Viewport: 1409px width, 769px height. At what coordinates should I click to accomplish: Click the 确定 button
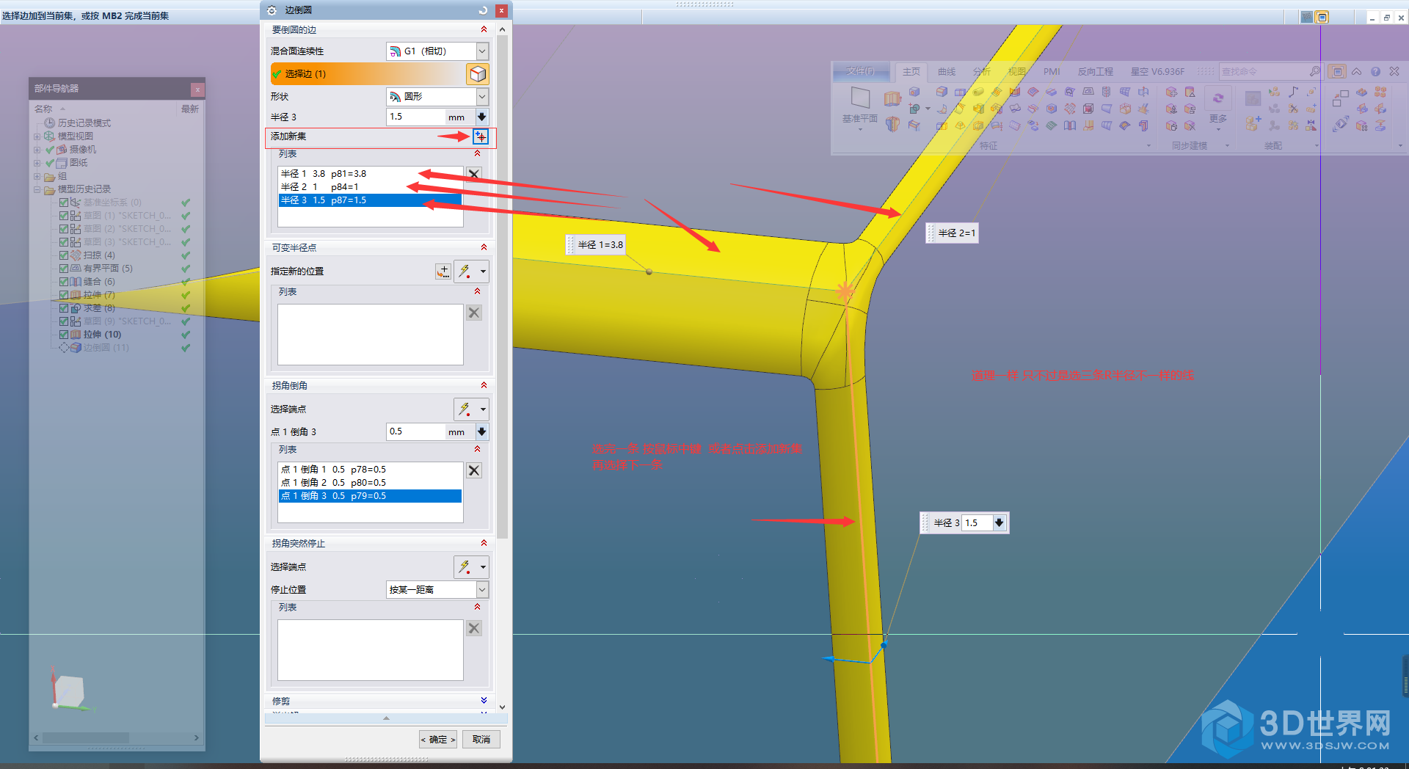click(438, 739)
